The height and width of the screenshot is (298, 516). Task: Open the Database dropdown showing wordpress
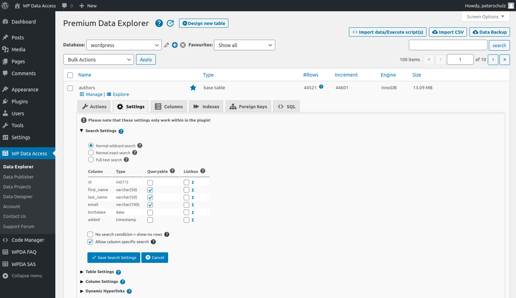click(124, 45)
